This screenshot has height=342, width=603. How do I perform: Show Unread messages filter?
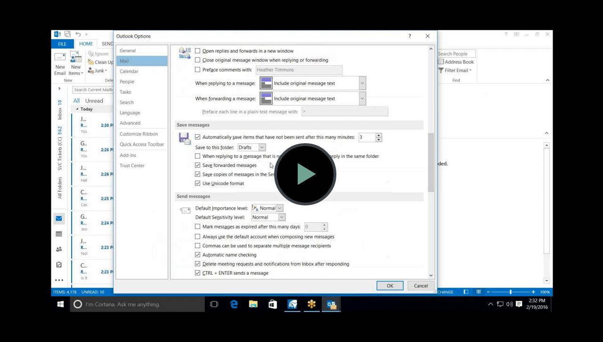[94, 101]
